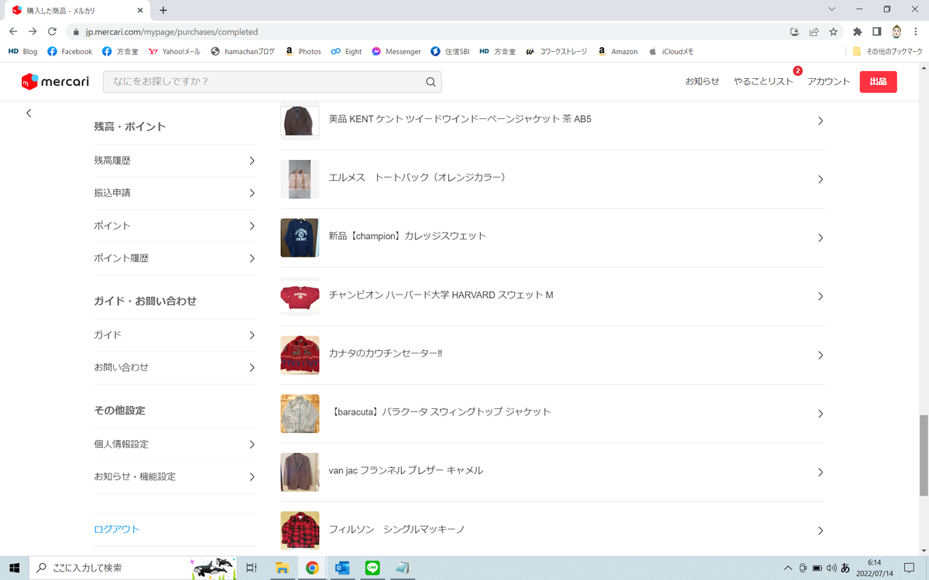Open やることリスト in the header
929x580 pixels.
[x=763, y=82]
